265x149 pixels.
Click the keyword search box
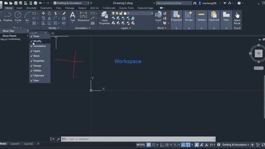[x=174, y=3]
